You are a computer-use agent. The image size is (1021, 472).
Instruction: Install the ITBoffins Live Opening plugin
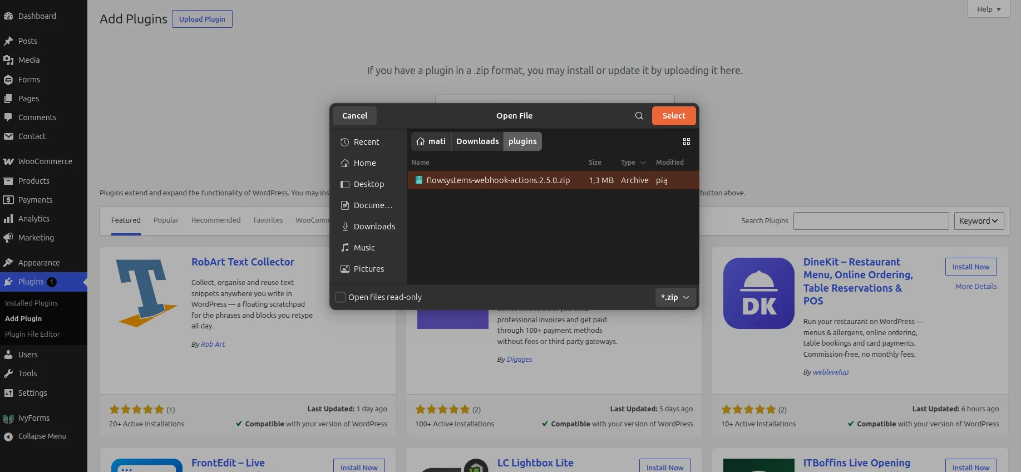click(x=971, y=466)
